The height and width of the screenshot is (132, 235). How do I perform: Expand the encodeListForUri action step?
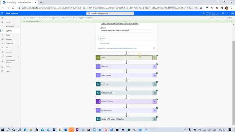(126, 110)
